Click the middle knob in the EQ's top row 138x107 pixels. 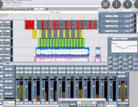click(x=120, y=58)
